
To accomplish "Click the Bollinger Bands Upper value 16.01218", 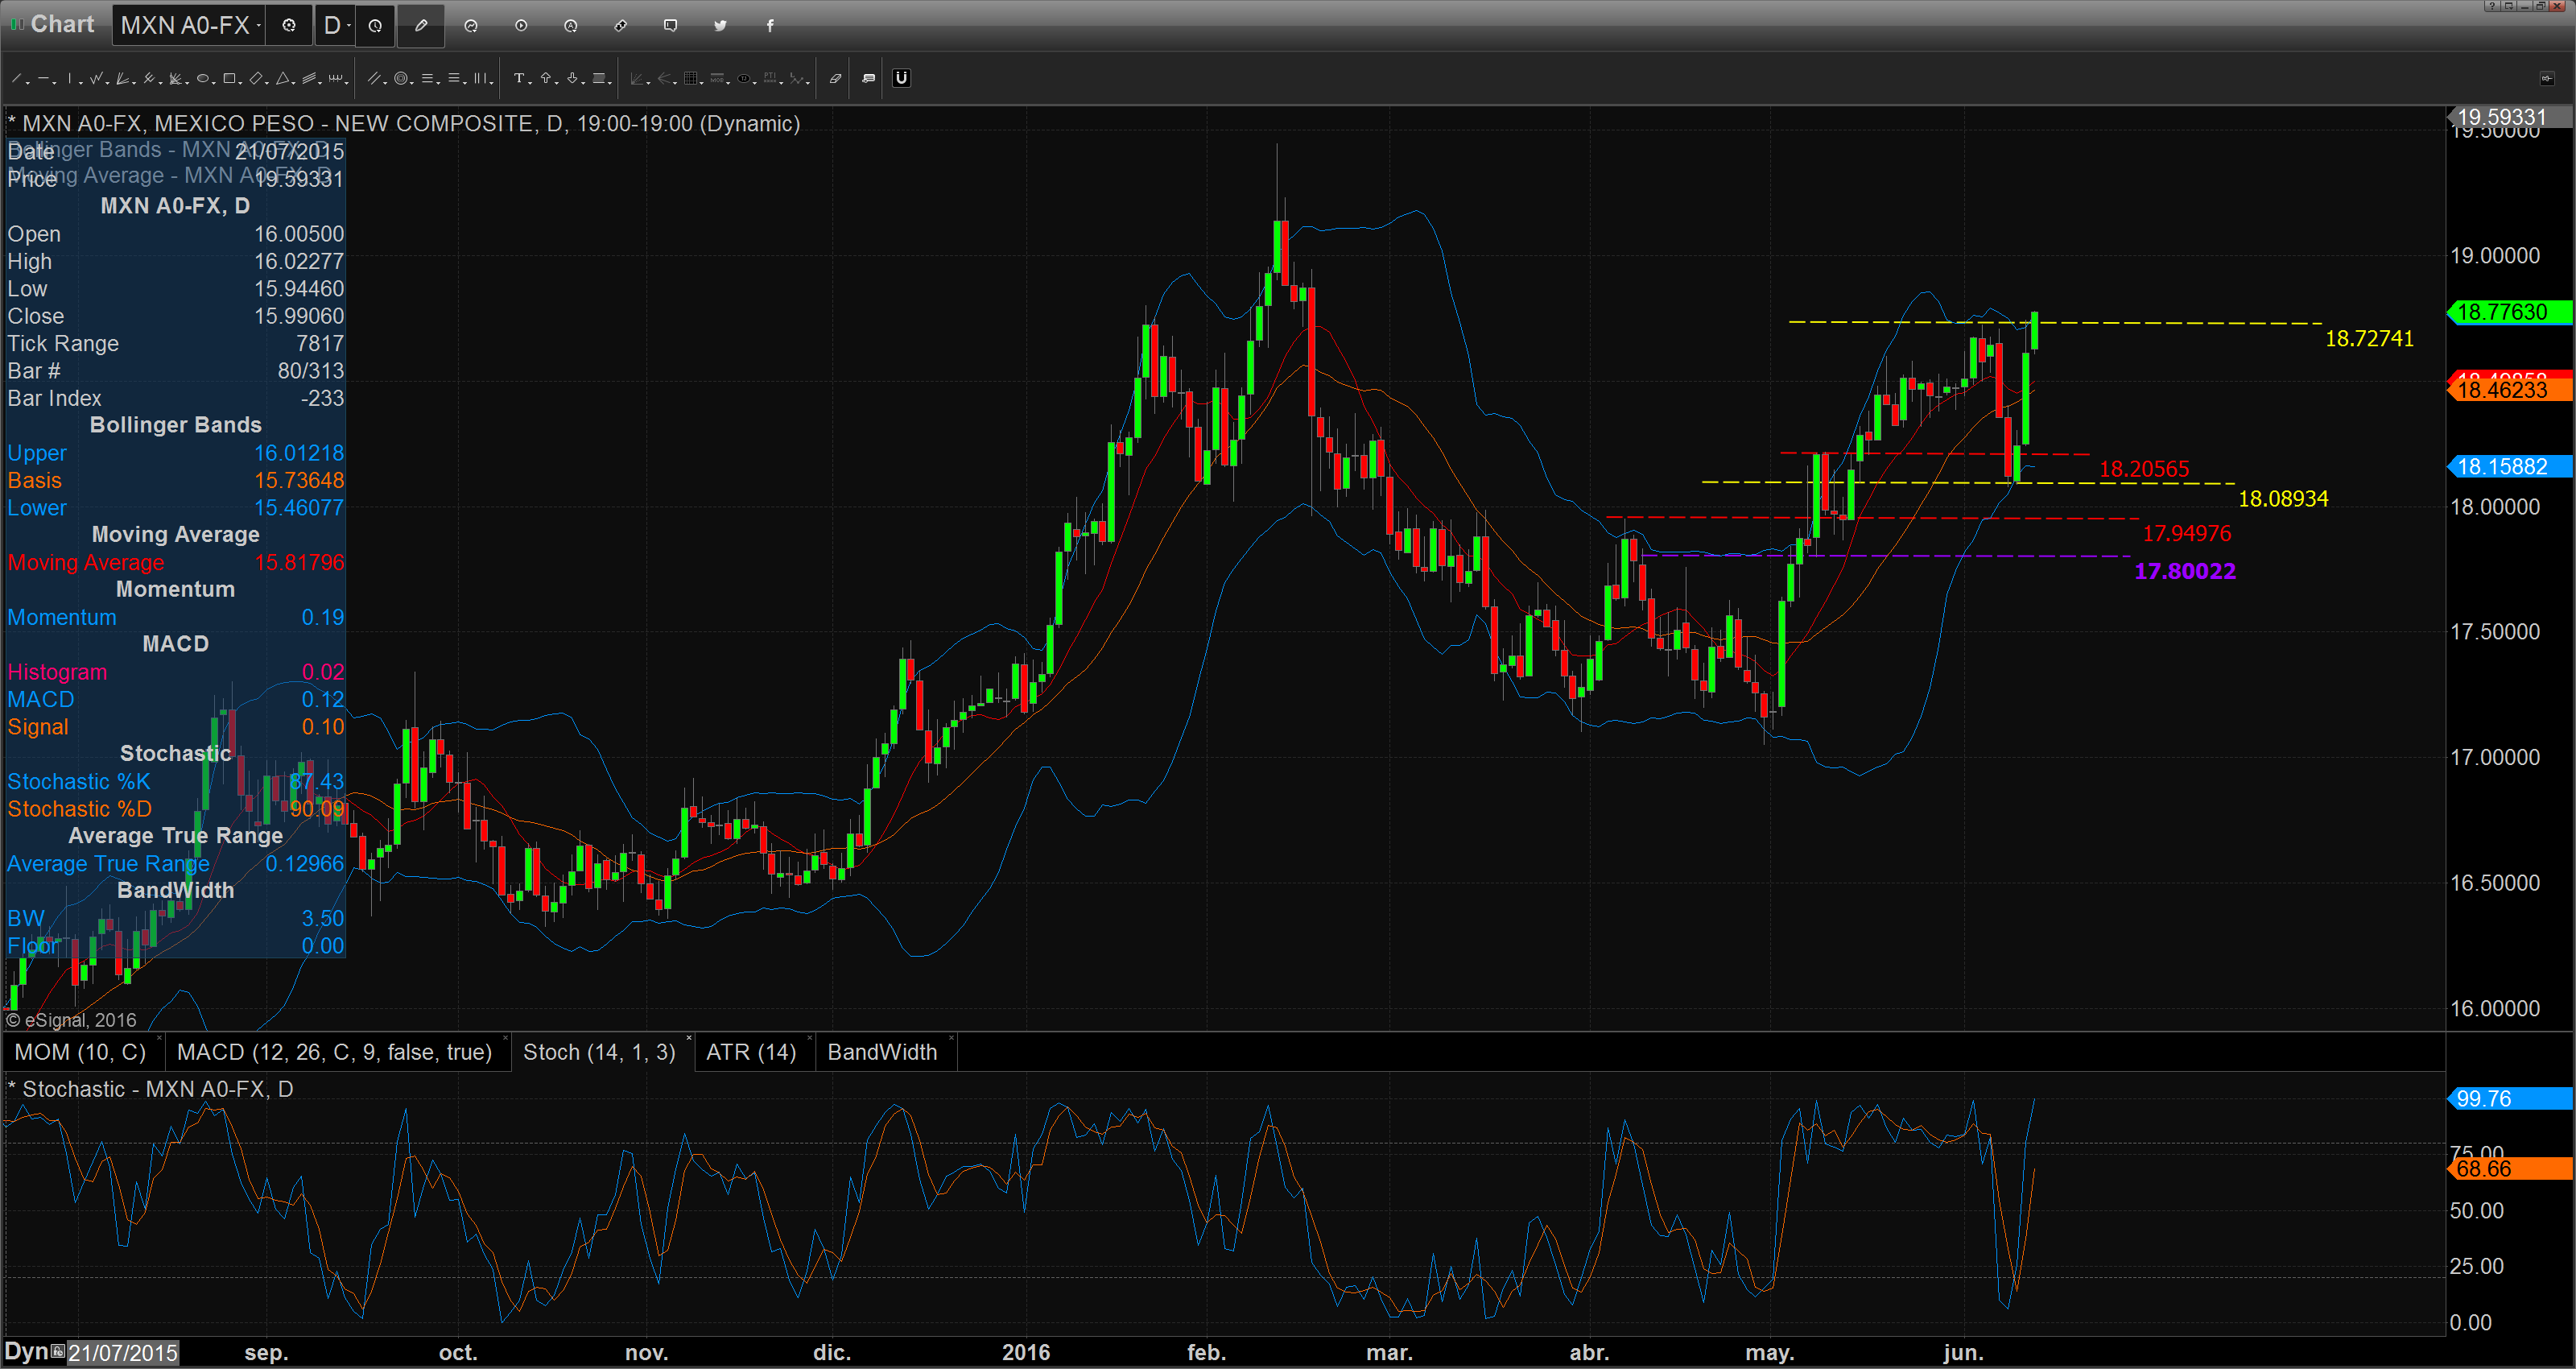I will (x=299, y=453).
